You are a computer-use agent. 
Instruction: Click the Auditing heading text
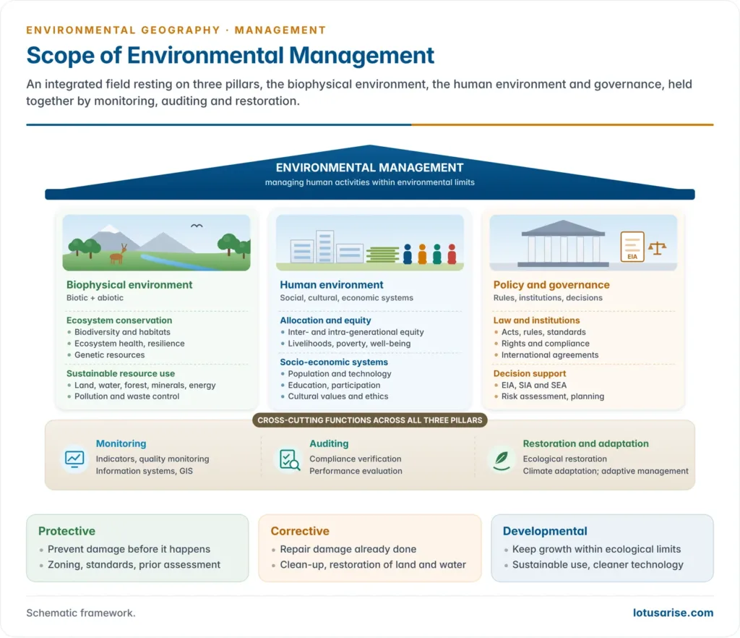pyautogui.click(x=329, y=444)
